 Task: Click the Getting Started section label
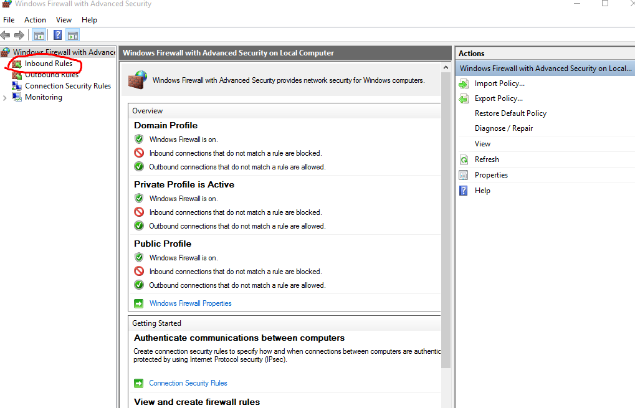[157, 323]
